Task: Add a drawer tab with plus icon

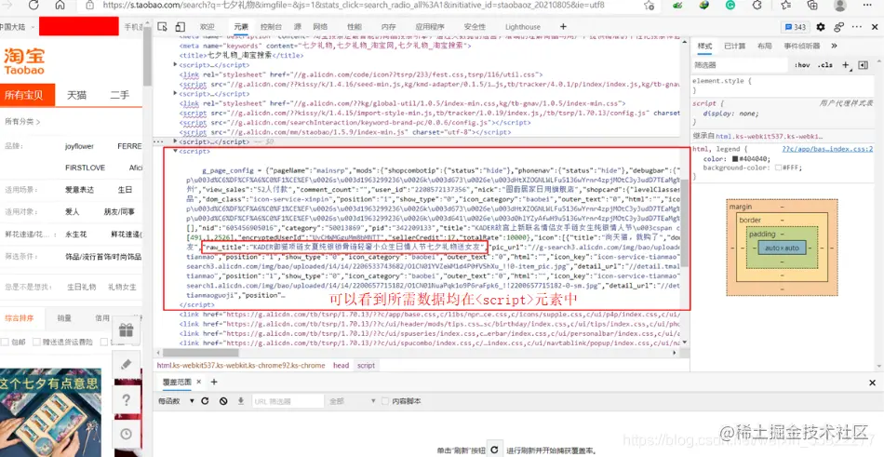Action: 214,382
